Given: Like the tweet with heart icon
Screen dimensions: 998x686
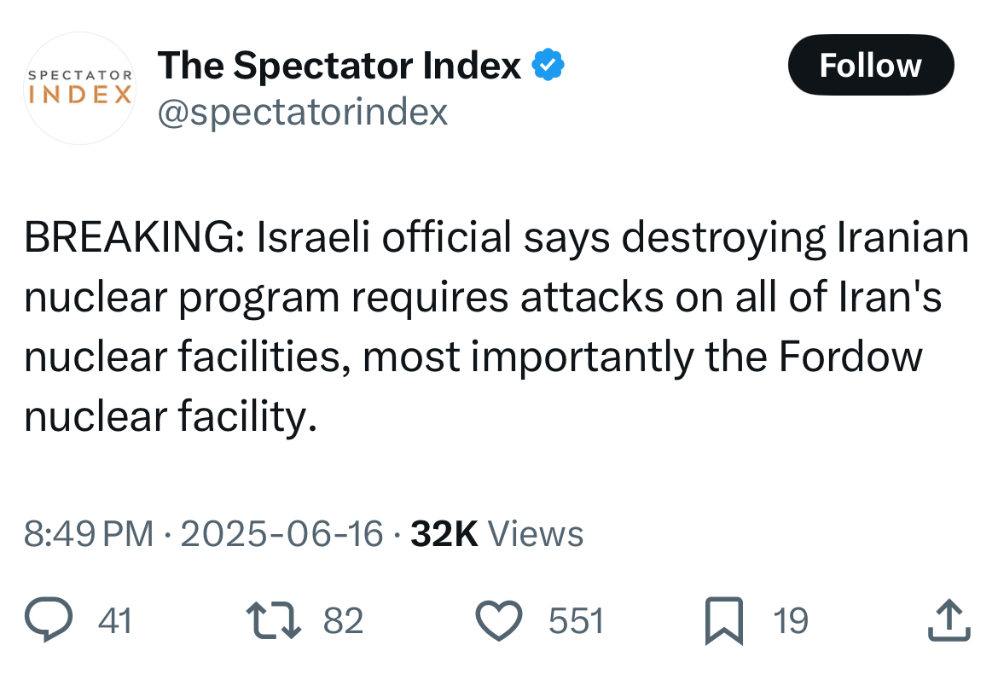Looking at the screenshot, I should click(500, 620).
